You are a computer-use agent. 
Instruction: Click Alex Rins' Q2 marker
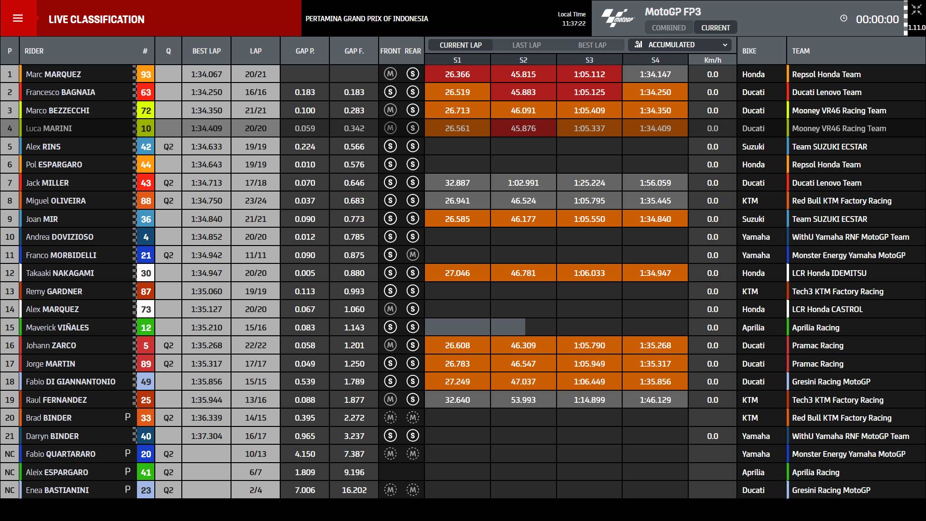(168, 147)
